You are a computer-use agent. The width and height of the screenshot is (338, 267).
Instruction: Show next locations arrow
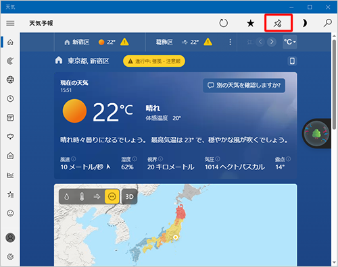pyautogui.click(x=272, y=42)
